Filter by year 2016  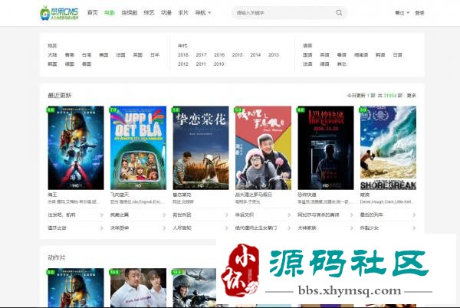219,55
